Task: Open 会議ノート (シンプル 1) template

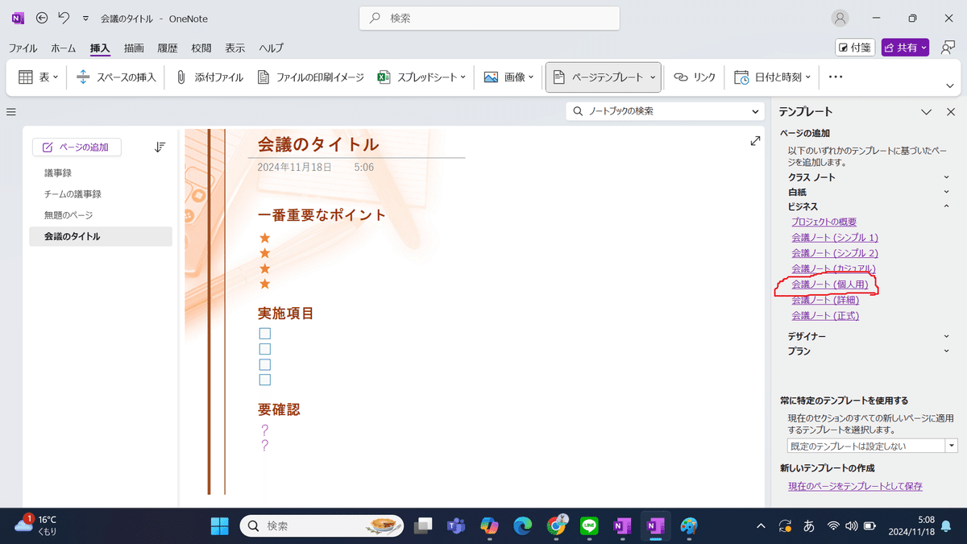Action: [835, 237]
